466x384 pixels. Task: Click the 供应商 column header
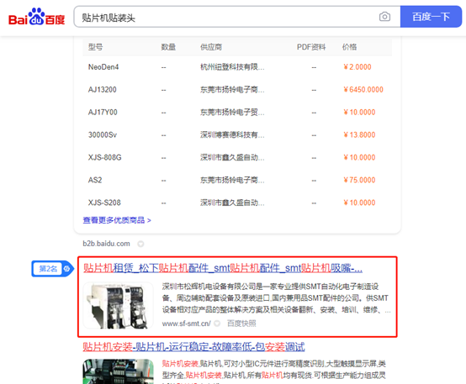(211, 47)
